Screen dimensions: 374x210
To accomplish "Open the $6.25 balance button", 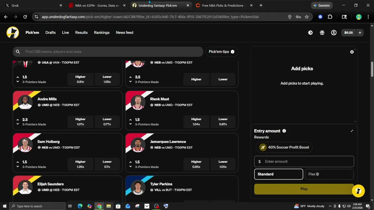I will coord(349,33).
